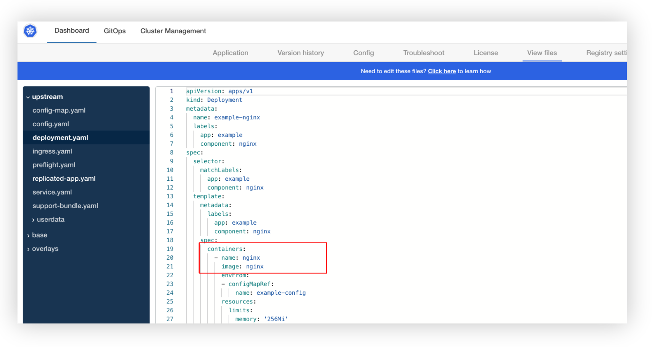Expand the base folder
This screenshot has height=347, width=652.
point(39,235)
